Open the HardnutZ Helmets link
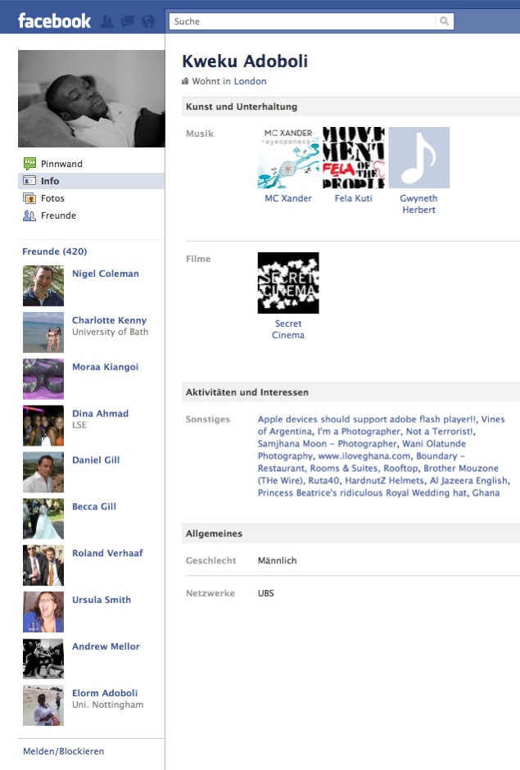Viewport: 520px width, 770px height. click(x=385, y=481)
